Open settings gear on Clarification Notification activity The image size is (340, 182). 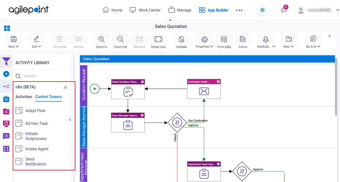218,82
